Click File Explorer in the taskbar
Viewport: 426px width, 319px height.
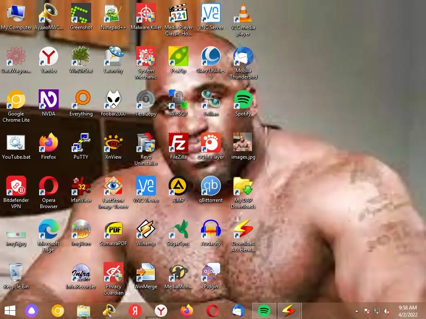(x=83, y=311)
